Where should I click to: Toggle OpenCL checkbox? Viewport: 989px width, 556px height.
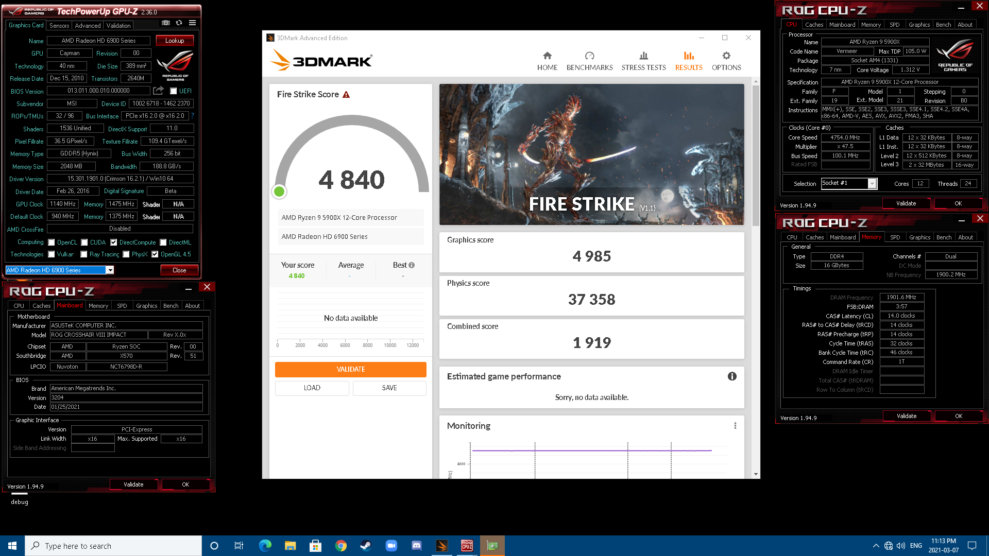click(51, 242)
